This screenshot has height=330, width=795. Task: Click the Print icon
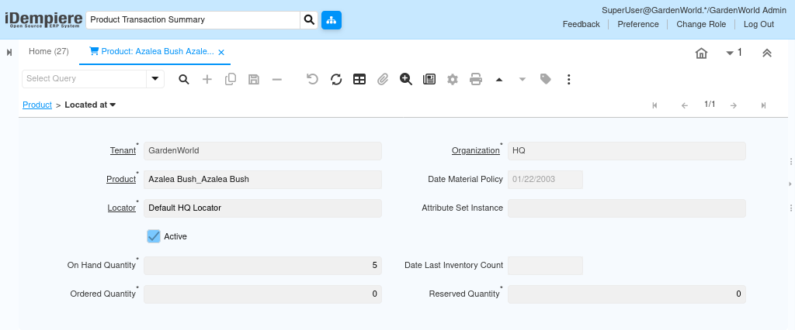pyautogui.click(x=476, y=79)
